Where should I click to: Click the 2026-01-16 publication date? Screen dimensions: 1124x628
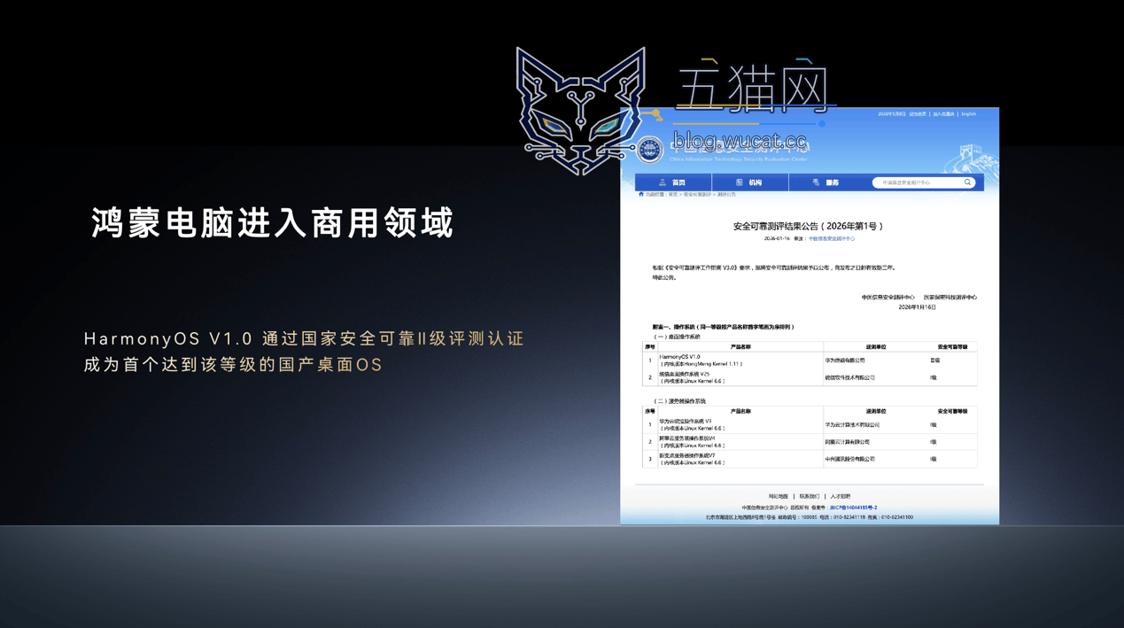(777, 238)
